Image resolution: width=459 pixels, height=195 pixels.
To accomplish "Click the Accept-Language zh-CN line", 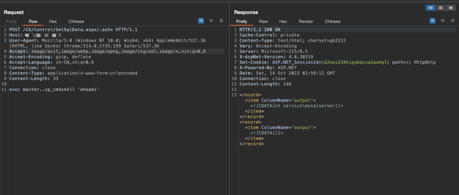I will (x=52, y=62).
